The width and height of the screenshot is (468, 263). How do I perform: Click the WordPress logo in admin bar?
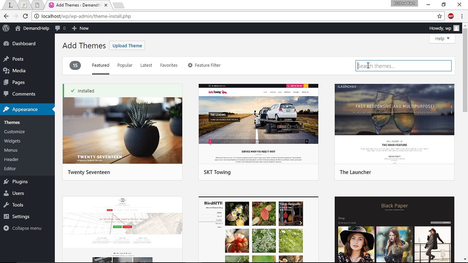tap(5, 28)
